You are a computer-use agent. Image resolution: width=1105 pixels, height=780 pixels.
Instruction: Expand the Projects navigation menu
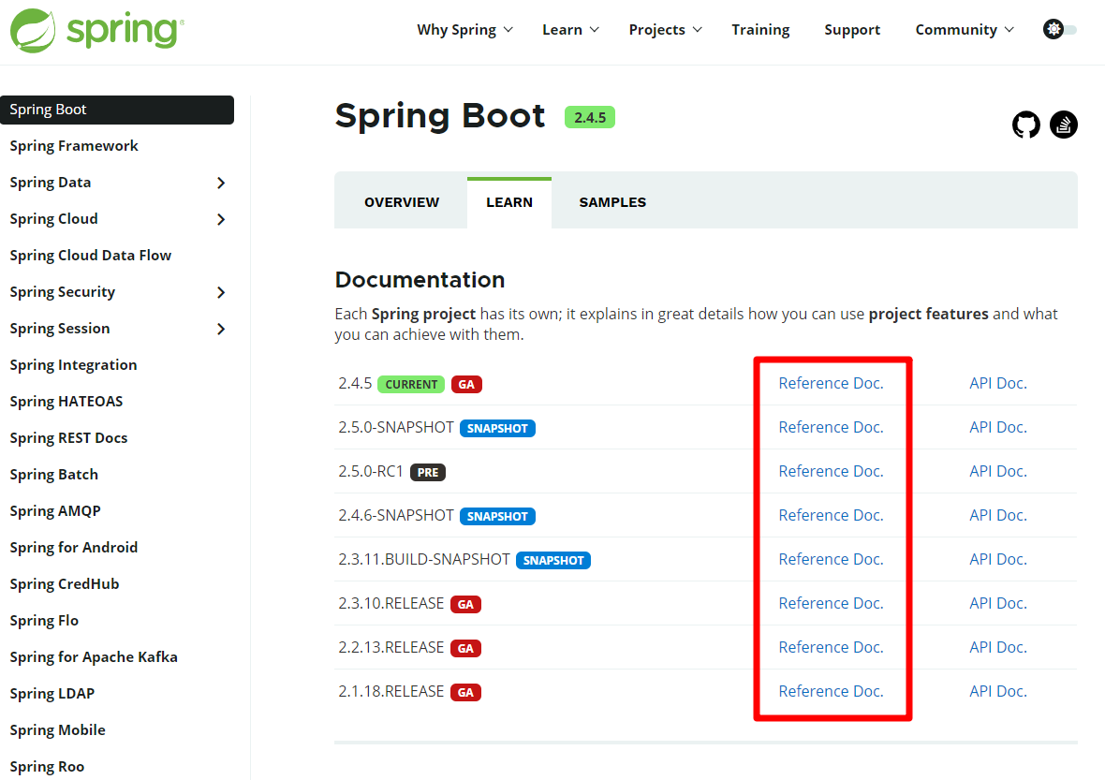click(x=665, y=30)
